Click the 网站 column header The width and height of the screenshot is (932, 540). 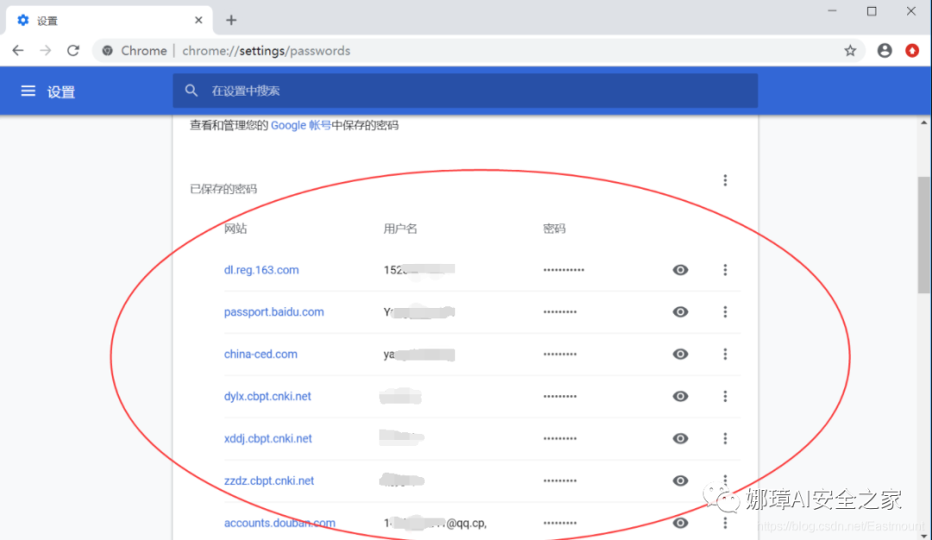click(236, 229)
